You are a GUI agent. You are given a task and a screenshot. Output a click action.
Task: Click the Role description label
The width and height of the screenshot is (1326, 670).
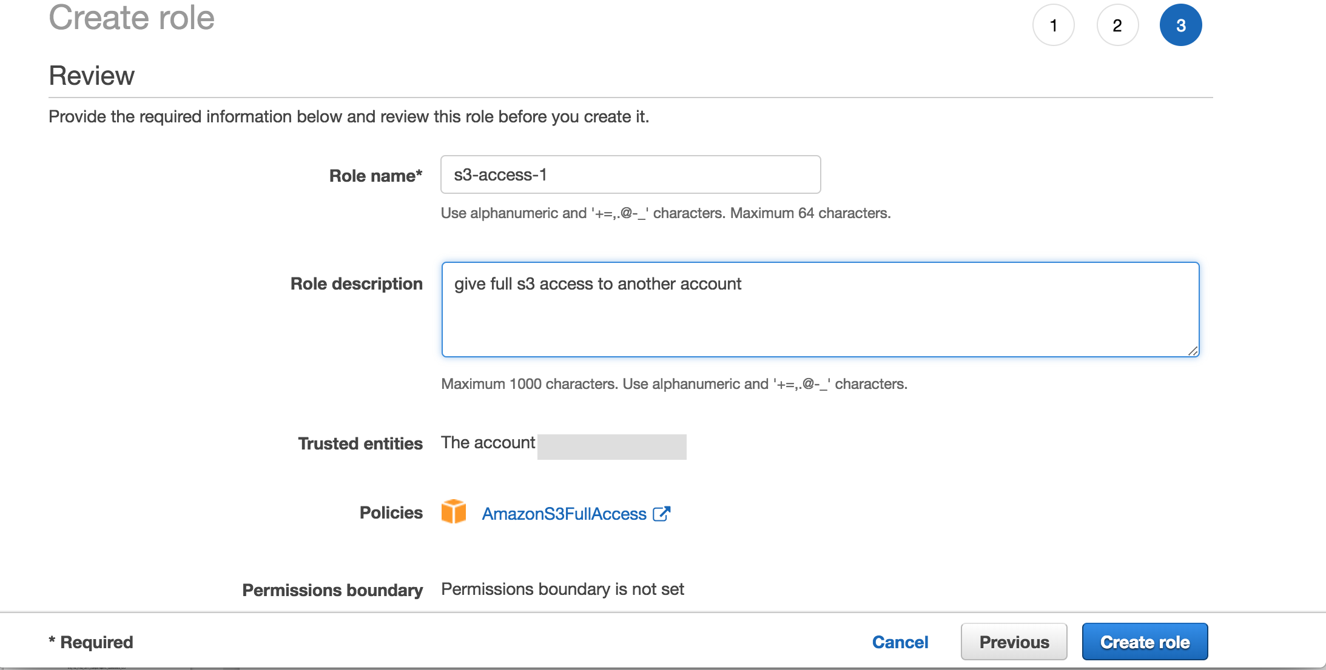(x=356, y=284)
